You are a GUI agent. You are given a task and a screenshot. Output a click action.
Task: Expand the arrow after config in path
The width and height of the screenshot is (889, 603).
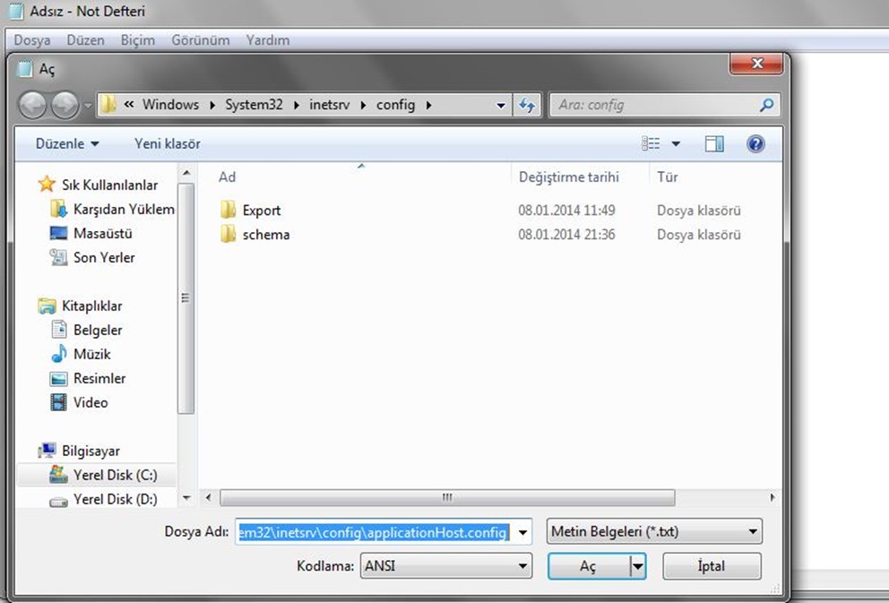coord(429,105)
